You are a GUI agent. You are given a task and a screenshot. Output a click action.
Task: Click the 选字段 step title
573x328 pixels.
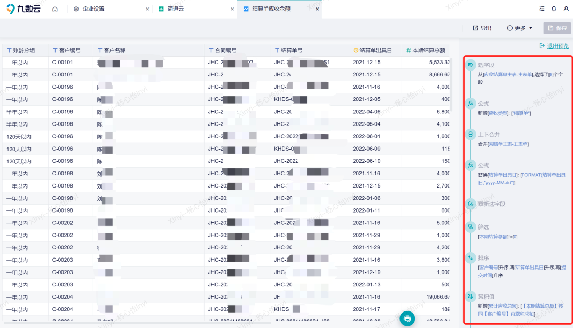coord(486,65)
